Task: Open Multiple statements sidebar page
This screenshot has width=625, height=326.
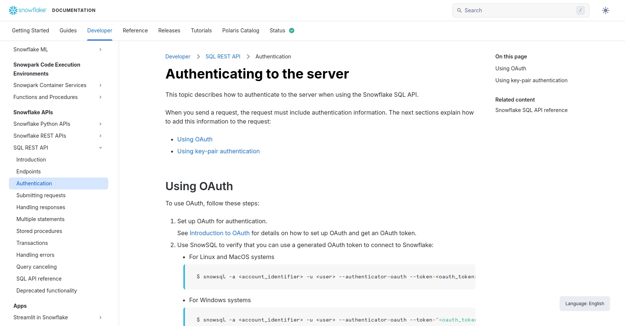Action: [x=41, y=219]
